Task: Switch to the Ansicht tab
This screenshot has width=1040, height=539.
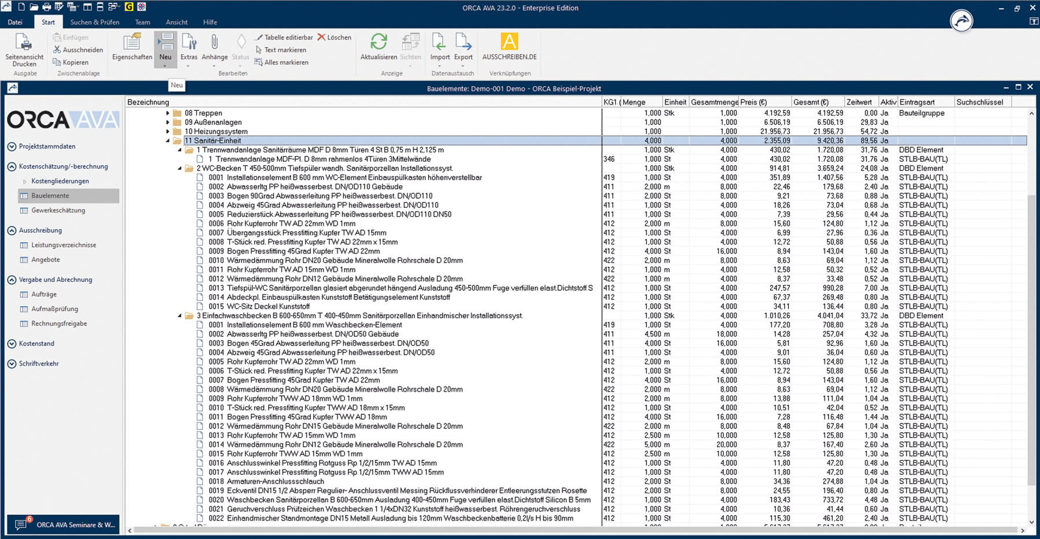Action: [x=177, y=22]
